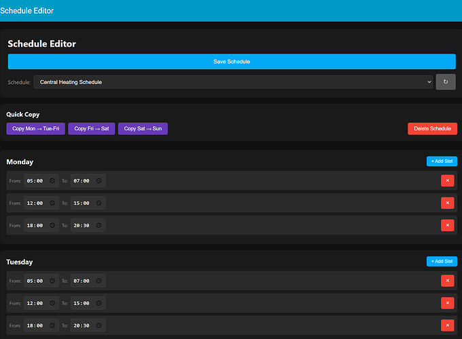Delete Tuesday's 12:00 to 15:00 slot

447,303
